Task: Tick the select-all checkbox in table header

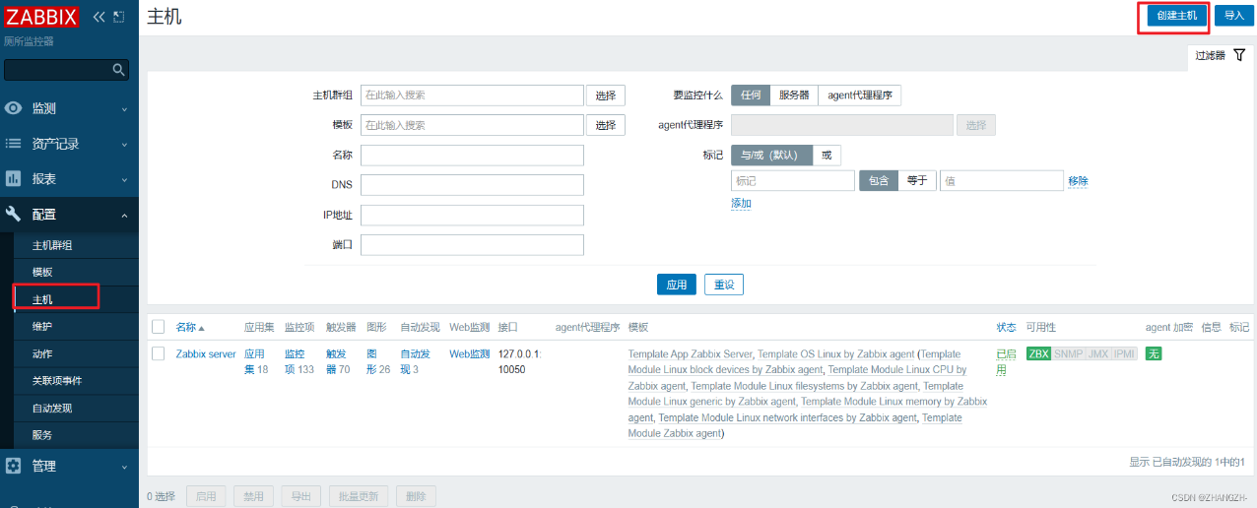Action: 159,327
